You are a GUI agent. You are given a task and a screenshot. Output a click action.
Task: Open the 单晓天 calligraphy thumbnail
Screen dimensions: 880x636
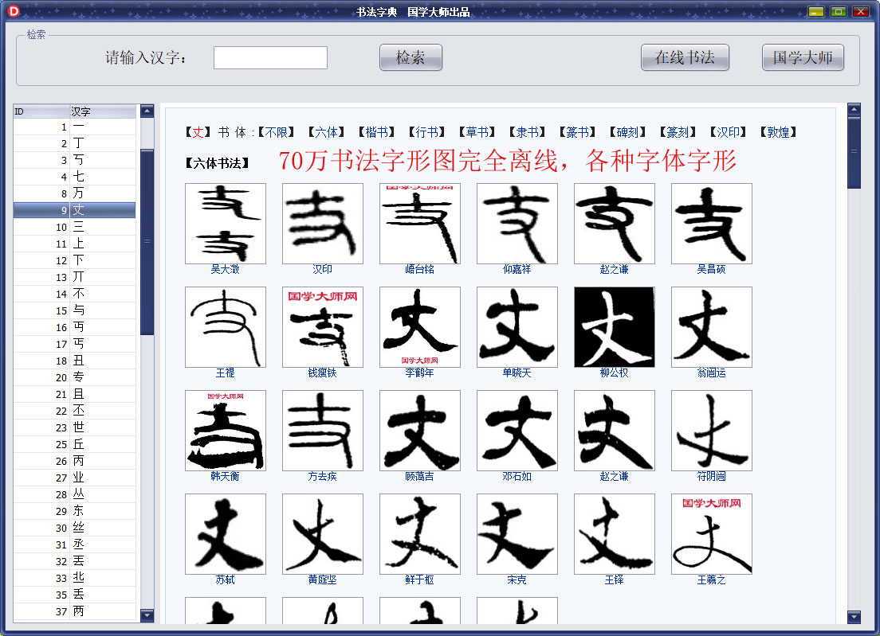pos(517,327)
